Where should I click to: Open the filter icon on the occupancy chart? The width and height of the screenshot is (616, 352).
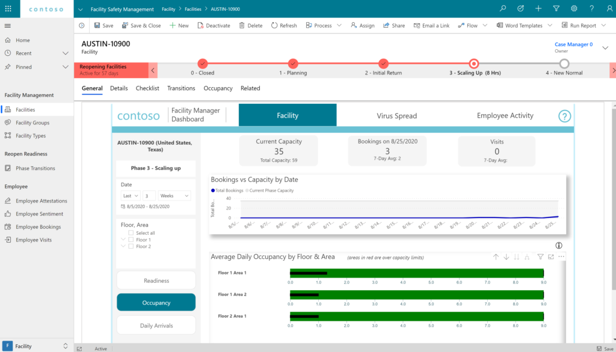[x=540, y=256]
